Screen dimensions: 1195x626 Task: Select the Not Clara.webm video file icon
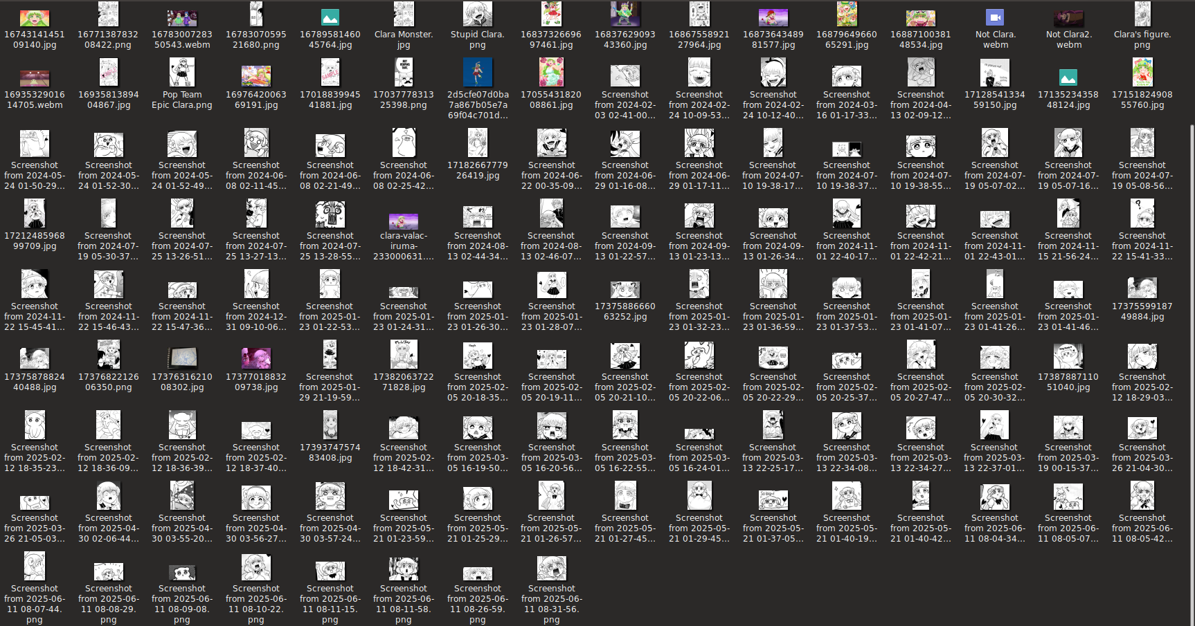[x=995, y=17]
